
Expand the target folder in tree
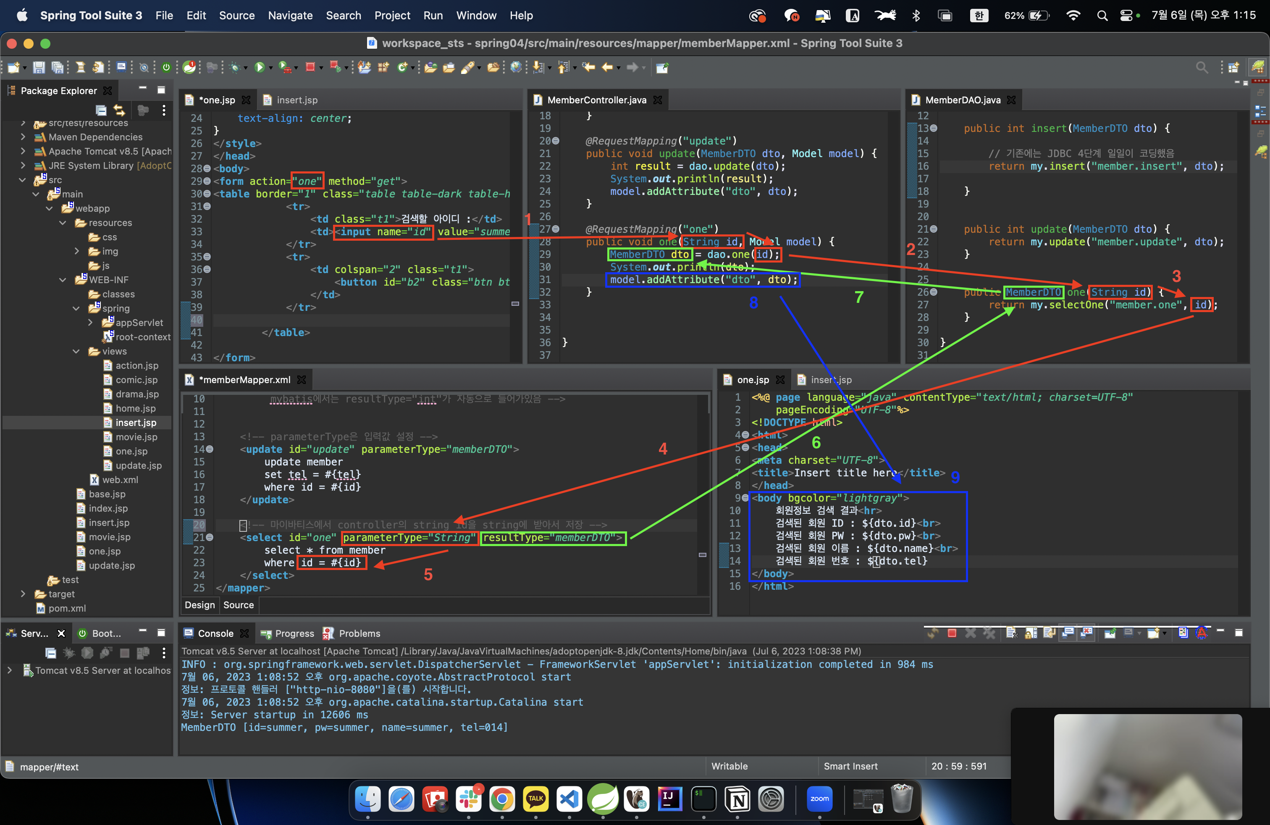pos(23,594)
